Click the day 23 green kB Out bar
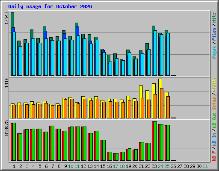The width and height of the screenshot is (219, 171). click(155, 141)
